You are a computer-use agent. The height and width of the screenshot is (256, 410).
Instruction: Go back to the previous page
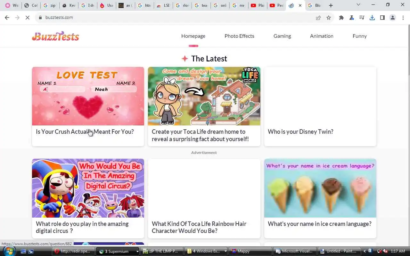click(7, 18)
